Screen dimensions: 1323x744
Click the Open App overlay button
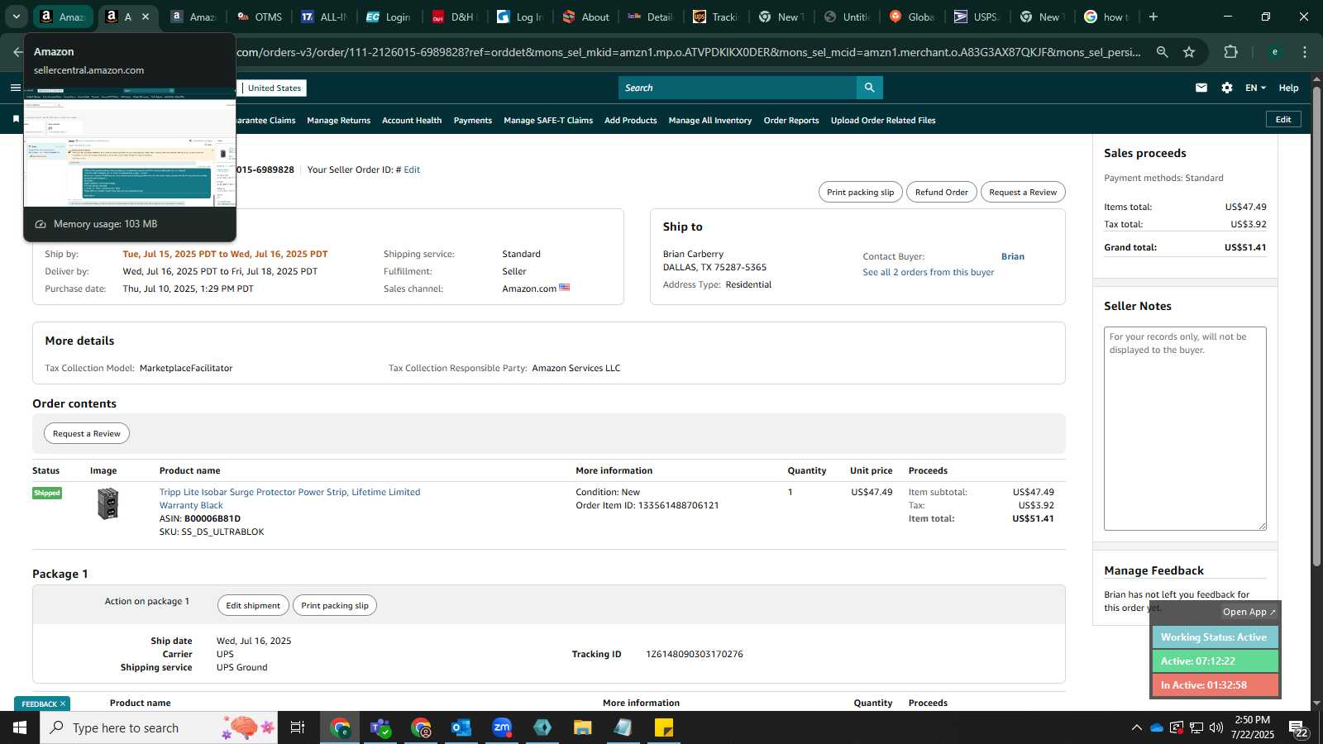pos(1249,612)
